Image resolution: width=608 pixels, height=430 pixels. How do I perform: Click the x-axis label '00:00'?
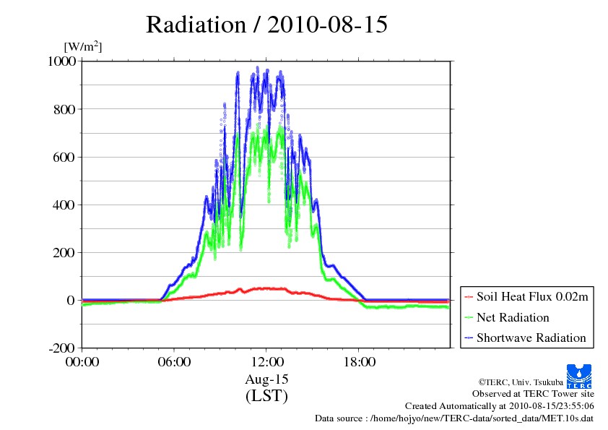pos(82,362)
